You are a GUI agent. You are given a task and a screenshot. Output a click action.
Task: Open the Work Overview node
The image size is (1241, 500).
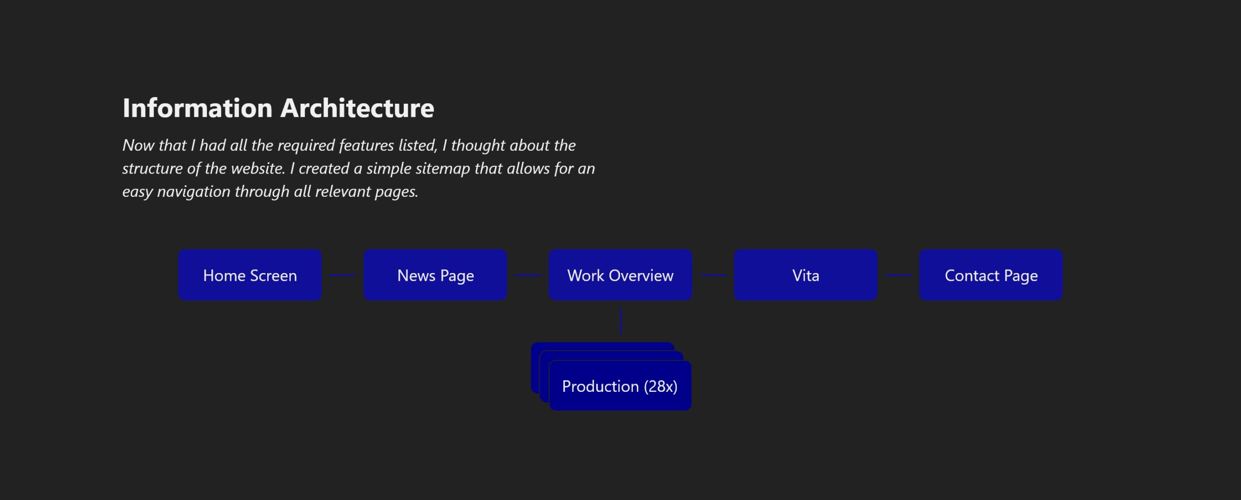[x=620, y=274]
